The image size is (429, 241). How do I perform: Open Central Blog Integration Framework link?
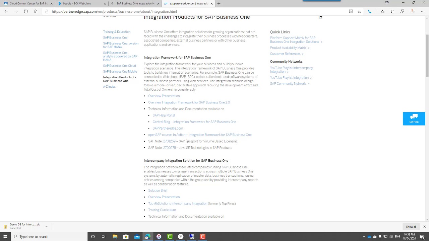[x=194, y=122]
